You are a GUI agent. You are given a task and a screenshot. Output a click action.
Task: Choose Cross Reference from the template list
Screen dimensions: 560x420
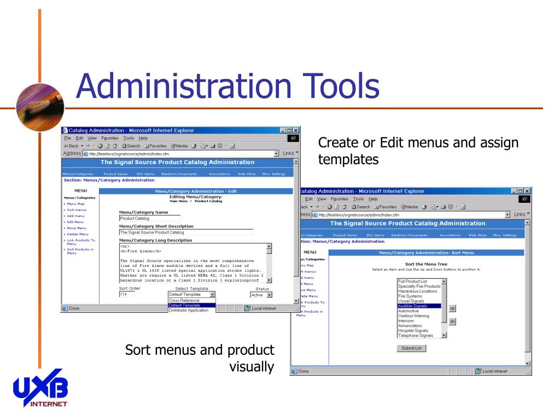click(192, 301)
